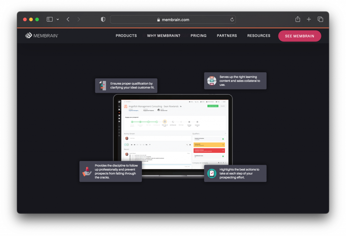Click the "Provides the discipline to follow up" text
Screen dimensions: 346x236
116,172
